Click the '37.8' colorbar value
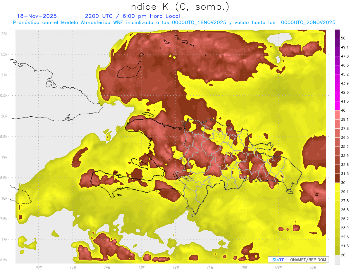The height and width of the screenshot is (271, 351). [345, 128]
